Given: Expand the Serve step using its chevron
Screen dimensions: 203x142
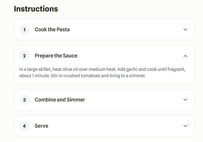Looking at the screenshot, I should (x=185, y=126).
